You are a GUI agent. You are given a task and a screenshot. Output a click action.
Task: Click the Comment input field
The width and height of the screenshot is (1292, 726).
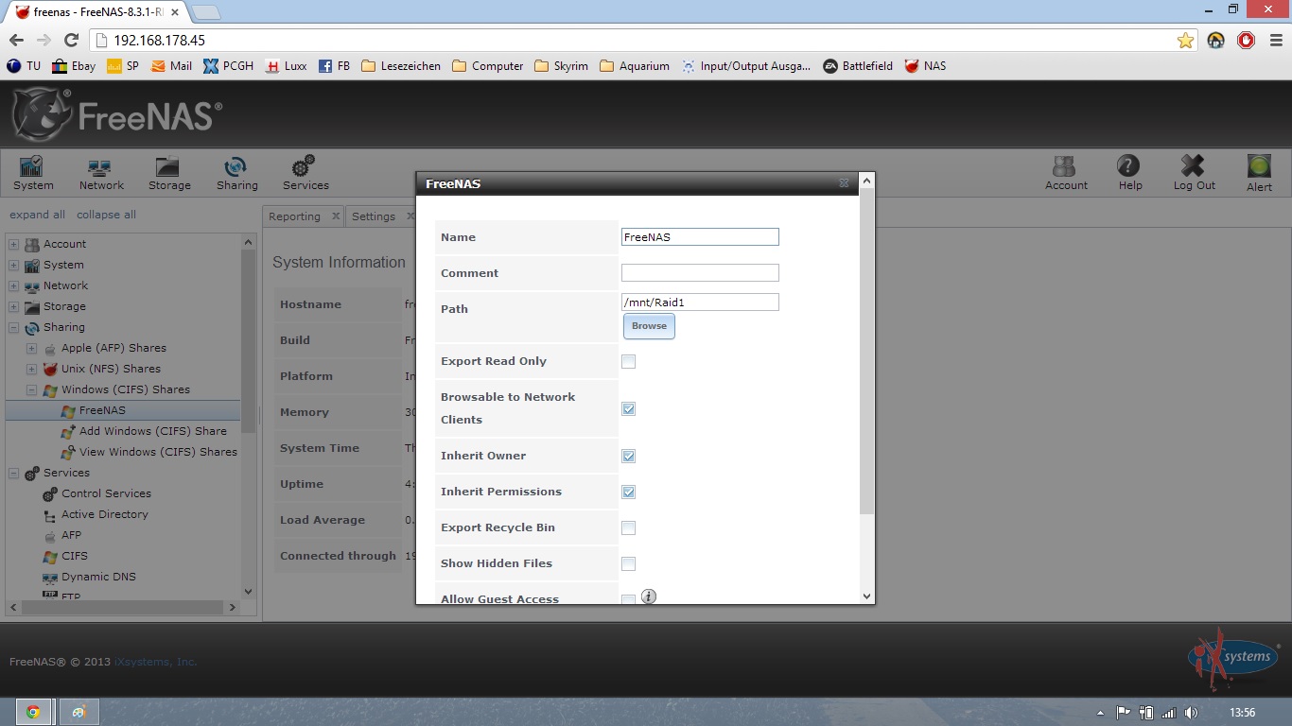tap(700, 273)
